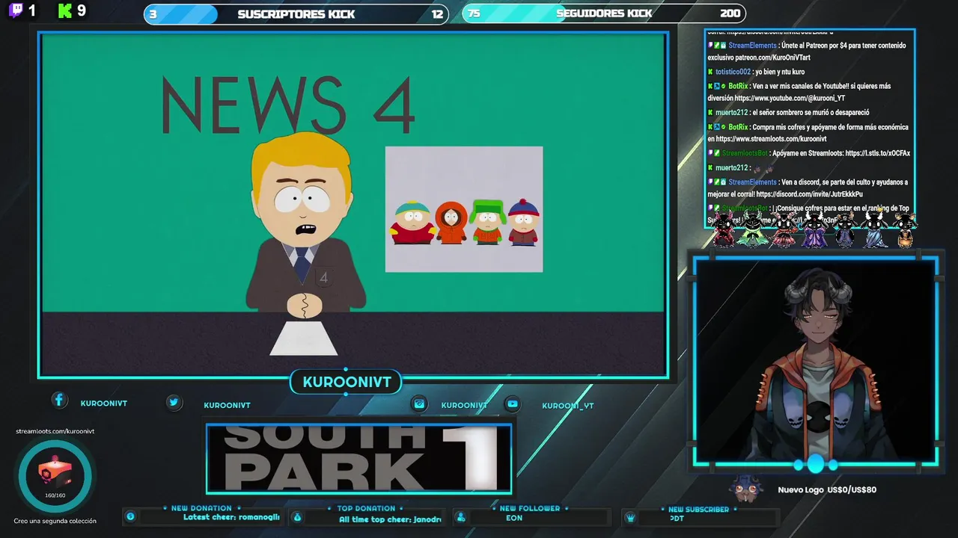Click the purple-dress chibi avatar under chat

click(x=814, y=229)
